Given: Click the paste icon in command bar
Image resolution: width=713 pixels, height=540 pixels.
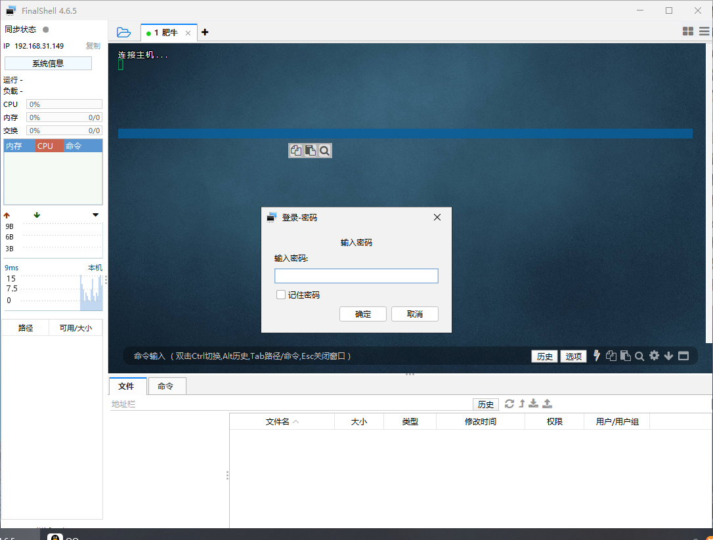Looking at the screenshot, I should coord(625,356).
